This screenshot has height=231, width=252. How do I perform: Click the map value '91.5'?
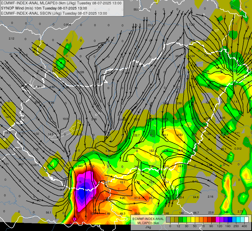click(x=152, y=198)
